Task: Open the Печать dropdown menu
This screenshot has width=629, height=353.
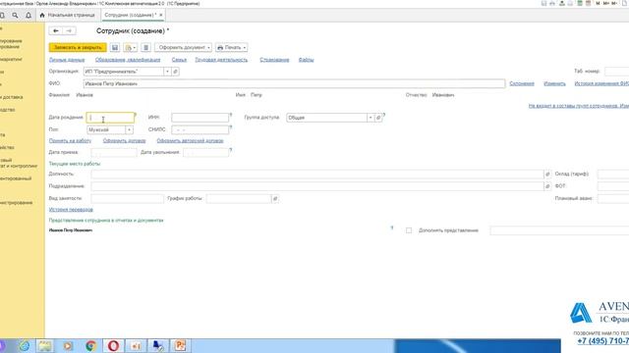Action: coord(232,48)
